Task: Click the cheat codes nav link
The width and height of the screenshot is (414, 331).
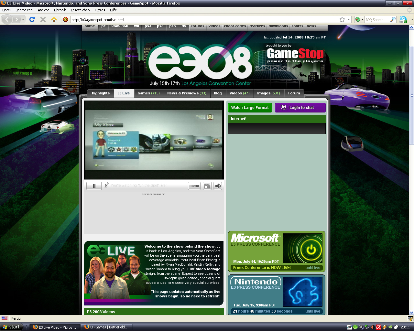Action: (235, 27)
